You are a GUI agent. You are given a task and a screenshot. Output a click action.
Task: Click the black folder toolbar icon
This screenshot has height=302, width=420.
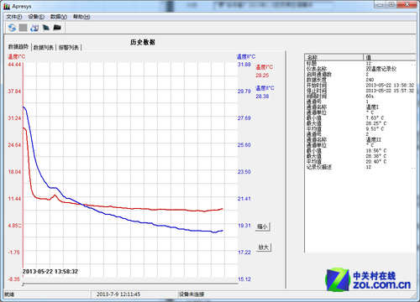(57, 28)
